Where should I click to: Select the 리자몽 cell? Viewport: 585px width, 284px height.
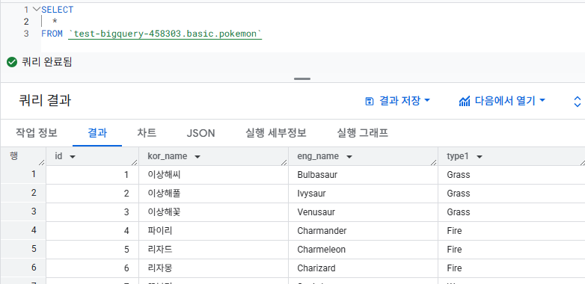(213, 268)
